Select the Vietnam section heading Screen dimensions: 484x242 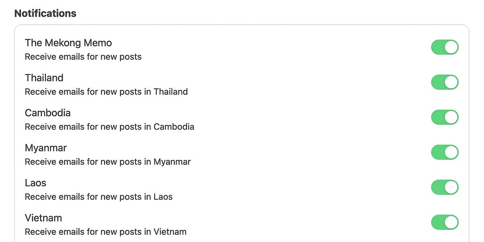click(x=43, y=218)
